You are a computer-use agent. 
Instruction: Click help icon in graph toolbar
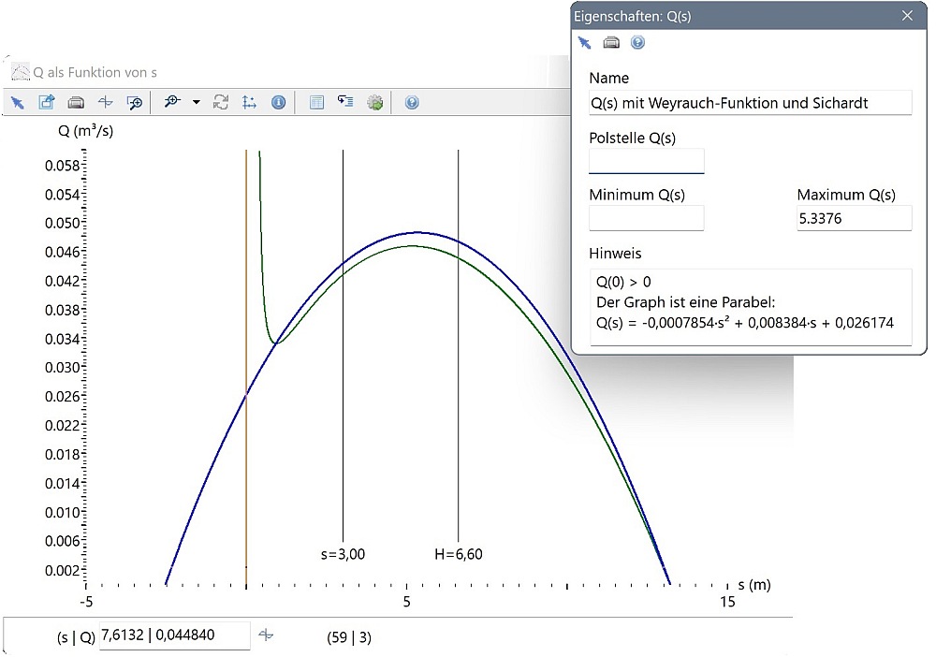coord(412,103)
